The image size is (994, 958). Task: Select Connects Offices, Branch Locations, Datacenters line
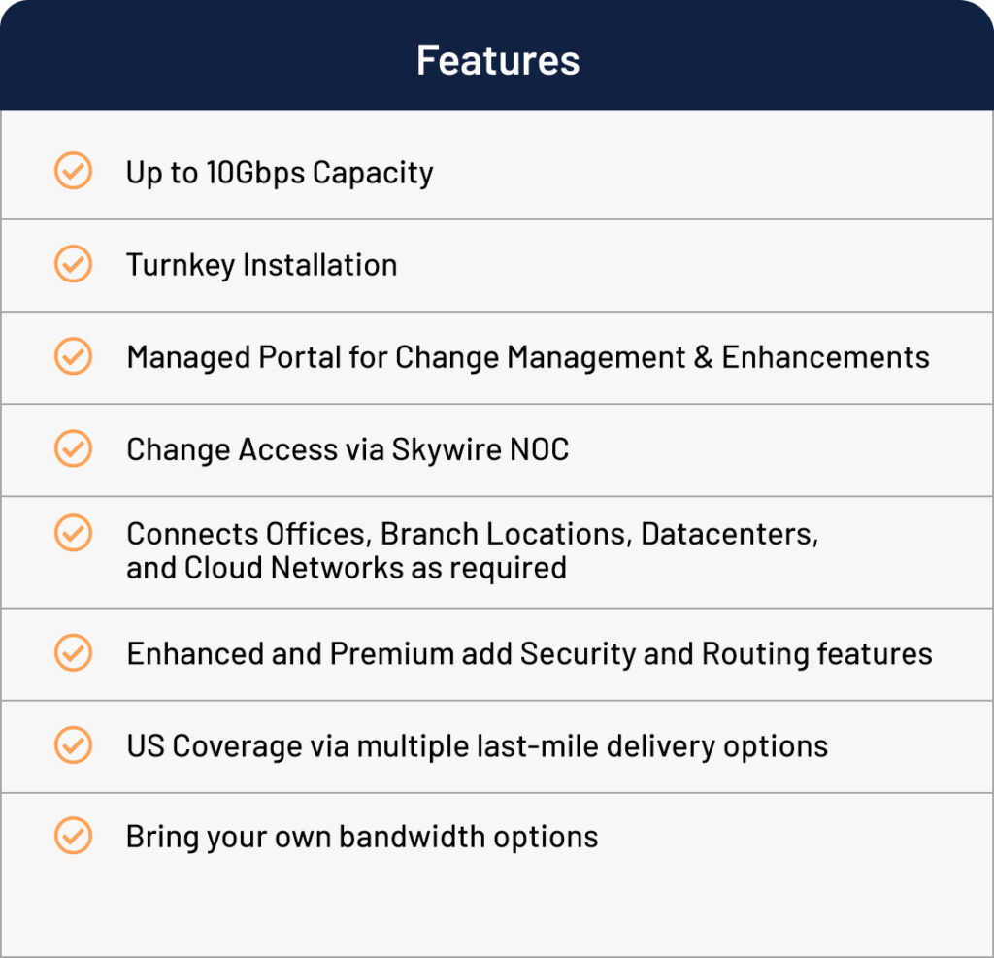(x=473, y=534)
